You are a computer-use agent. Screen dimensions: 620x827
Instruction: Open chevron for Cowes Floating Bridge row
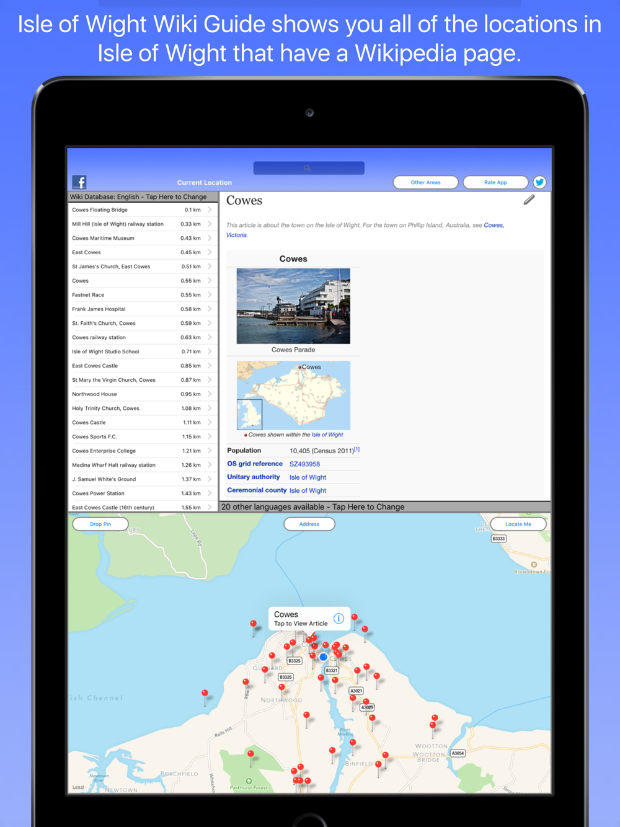coord(210,210)
